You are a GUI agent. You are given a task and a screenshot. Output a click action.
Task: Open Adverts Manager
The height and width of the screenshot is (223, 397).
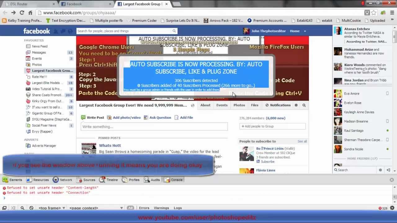coord(44,146)
